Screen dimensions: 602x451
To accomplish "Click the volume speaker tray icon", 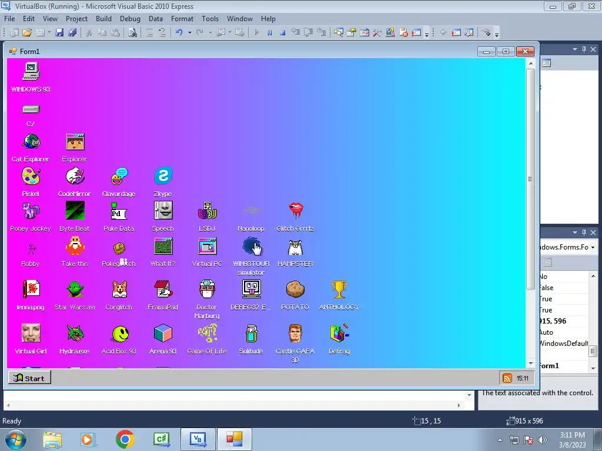I will point(543,440).
